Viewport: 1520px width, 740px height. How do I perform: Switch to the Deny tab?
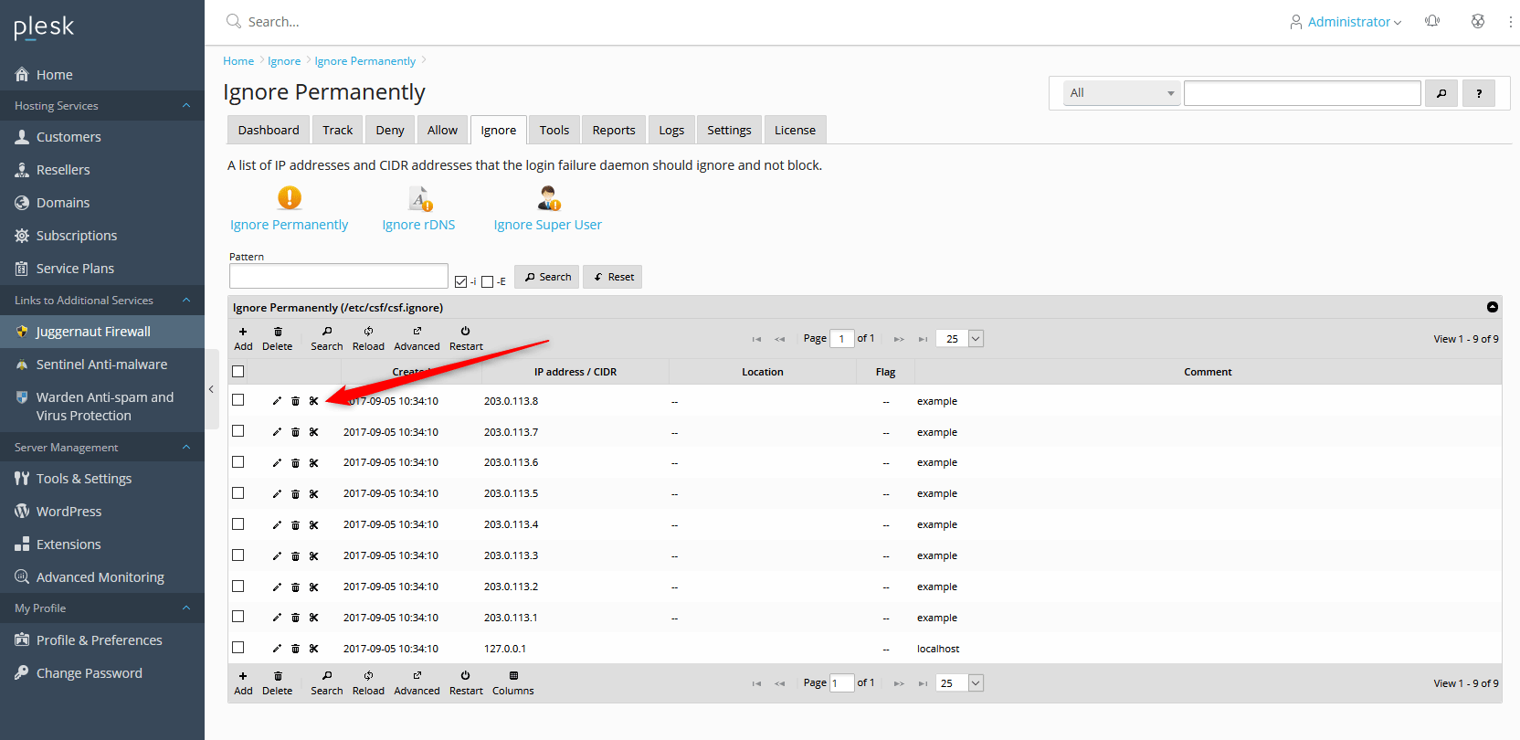click(390, 130)
